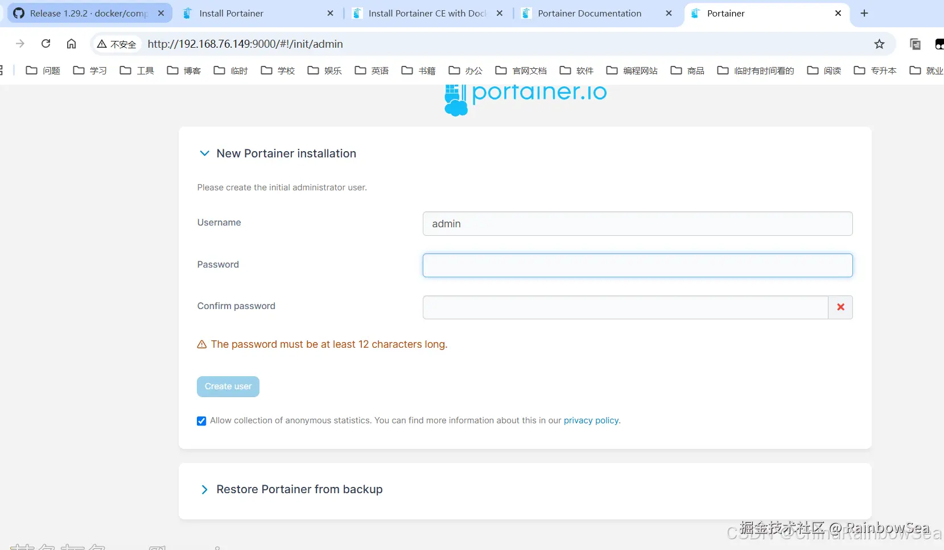The width and height of the screenshot is (944, 550).
Task: Close the Install Portainer CE with Docker tab
Action: pos(500,13)
